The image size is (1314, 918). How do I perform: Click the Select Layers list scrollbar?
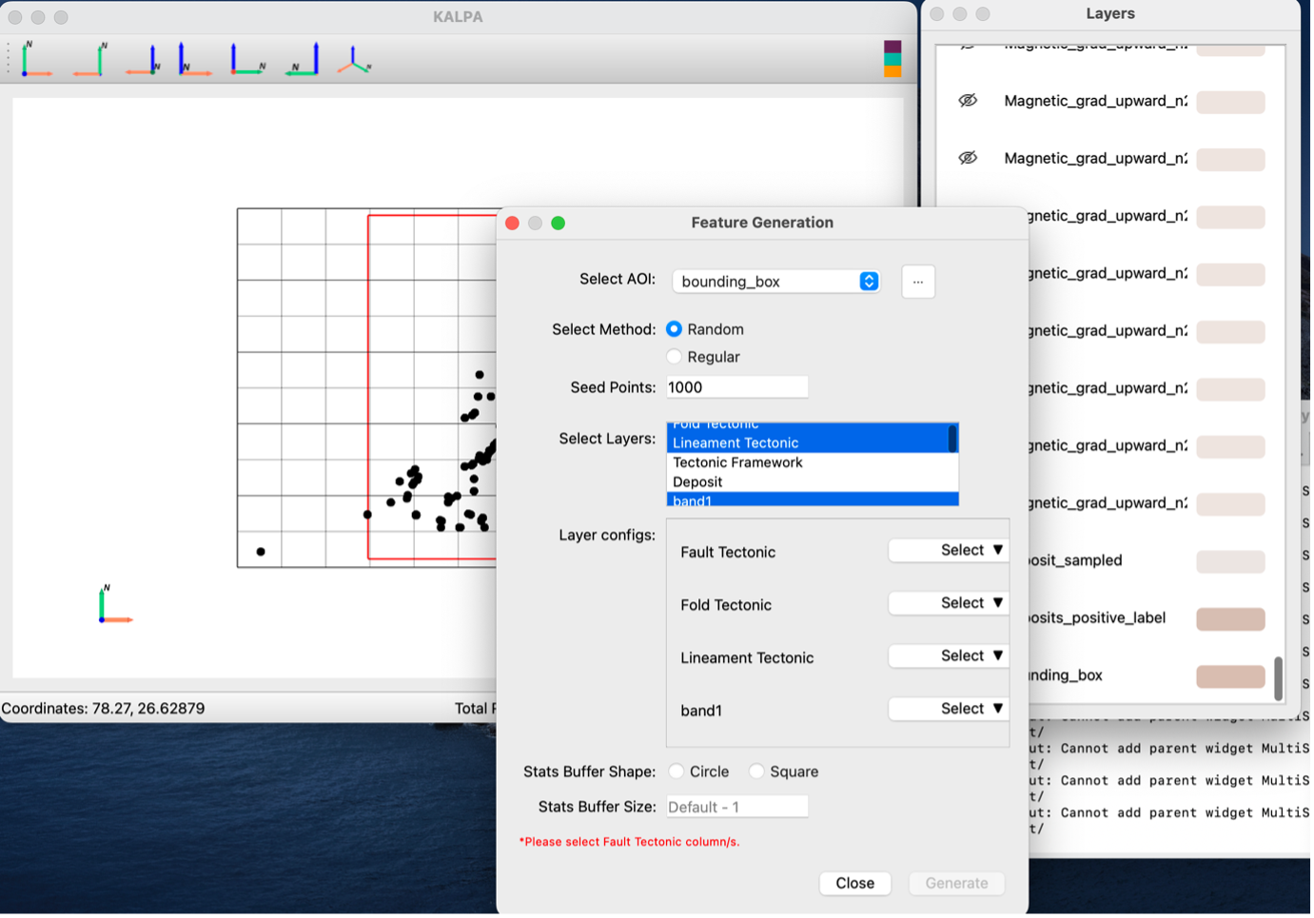(x=952, y=439)
